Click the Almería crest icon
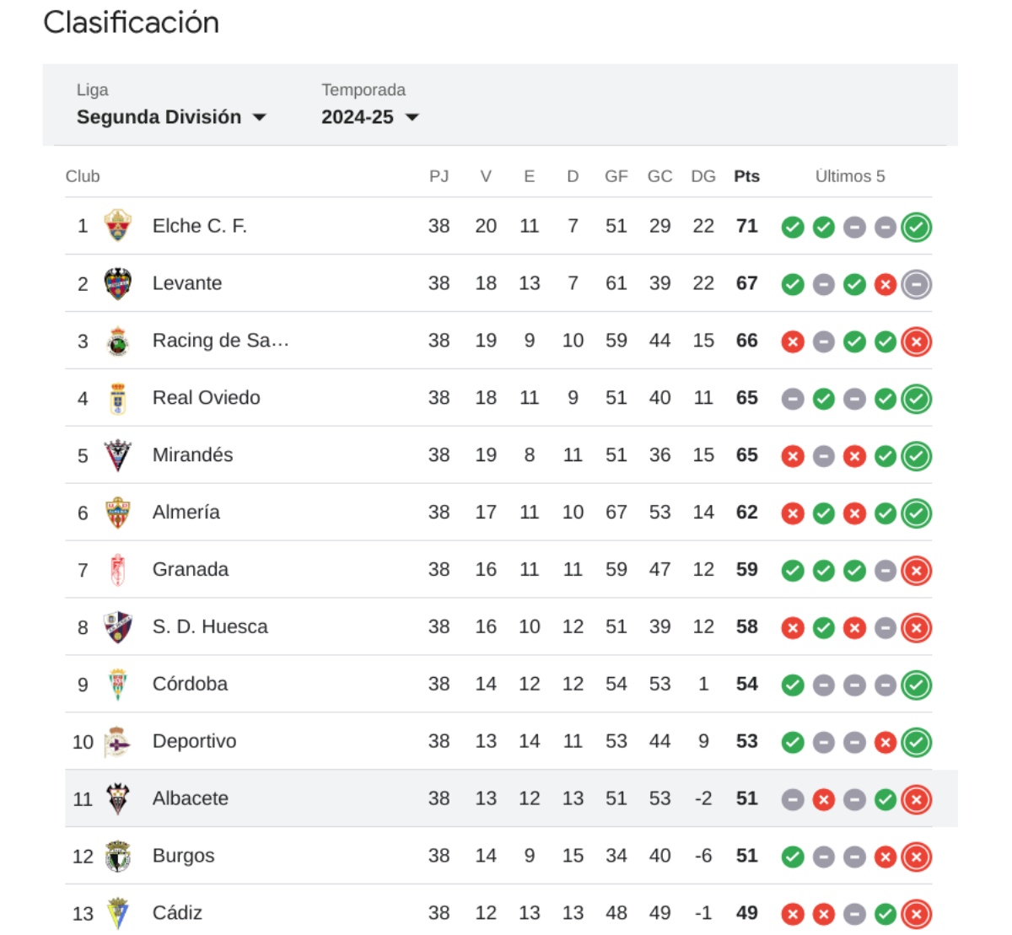 118,513
